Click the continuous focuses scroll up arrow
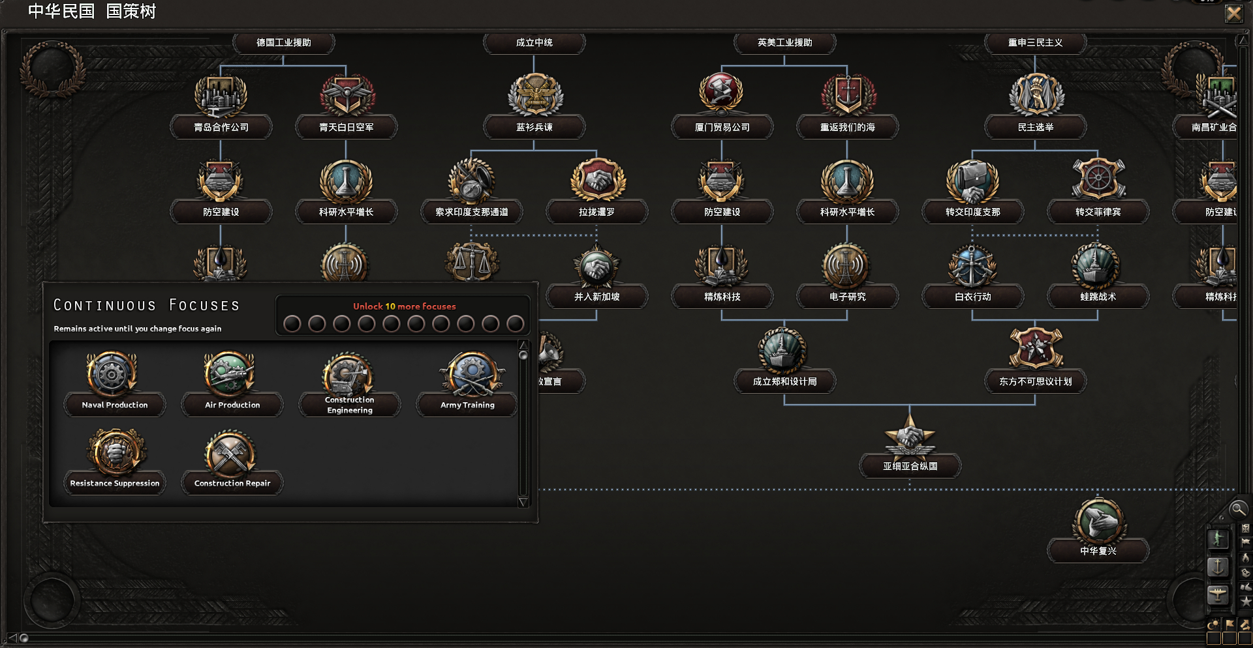 [523, 344]
